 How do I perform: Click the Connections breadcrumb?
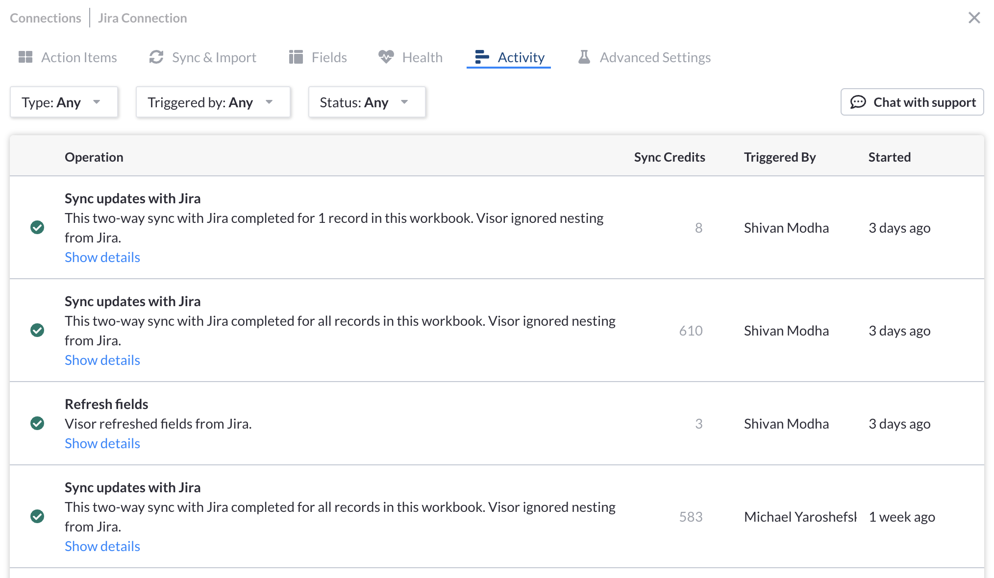click(46, 18)
